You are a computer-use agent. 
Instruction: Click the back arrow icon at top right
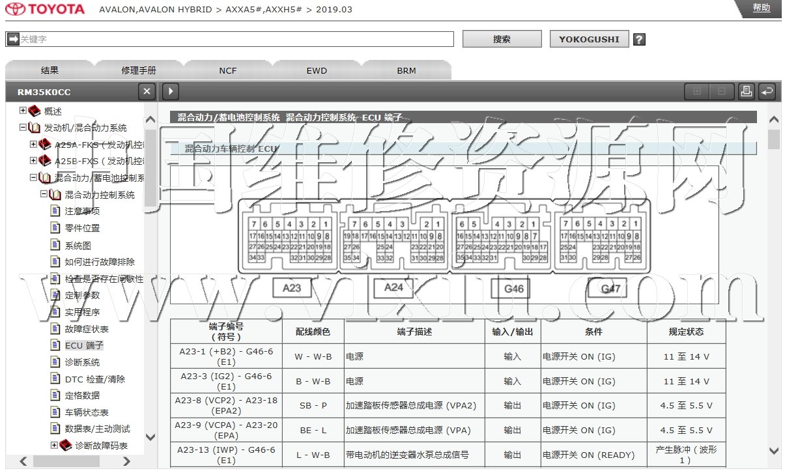click(x=767, y=92)
